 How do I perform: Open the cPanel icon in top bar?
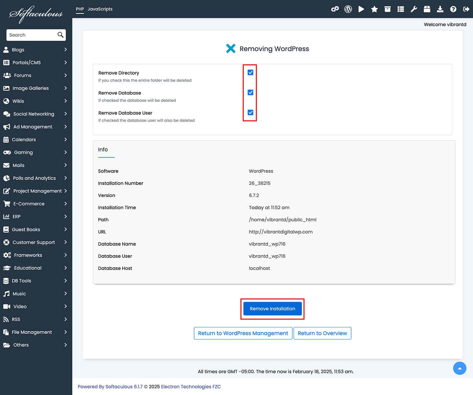[x=335, y=9]
